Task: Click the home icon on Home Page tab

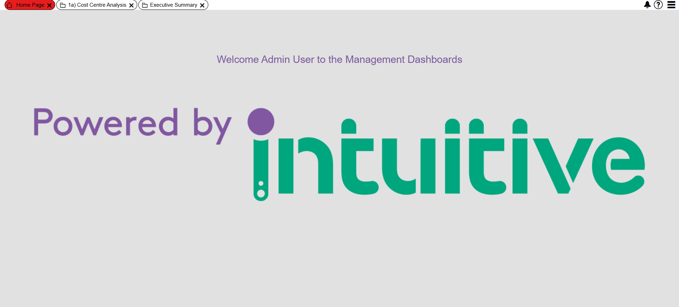Action: (10, 5)
